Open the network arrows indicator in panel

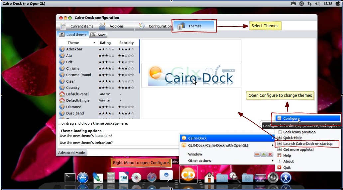click(309, 4)
